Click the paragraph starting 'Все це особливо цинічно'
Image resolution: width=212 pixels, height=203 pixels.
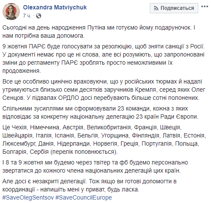tap(104, 90)
